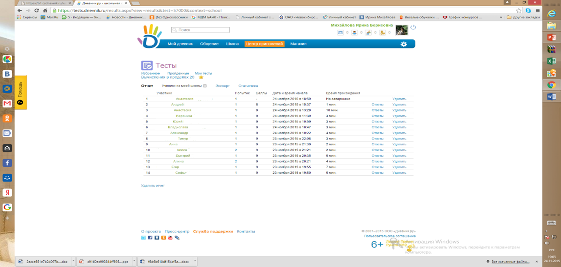Open the bookmarks overflow chevron
This screenshot has width=561, height=267.
[x=501, y=17]
